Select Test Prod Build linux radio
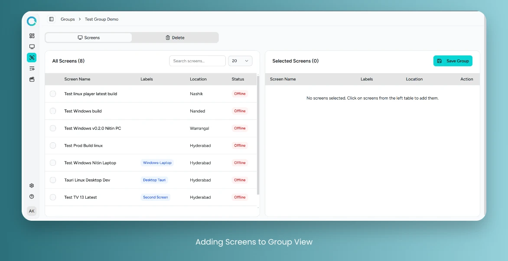This screenshot has height=261, width=508. point(53,145)
